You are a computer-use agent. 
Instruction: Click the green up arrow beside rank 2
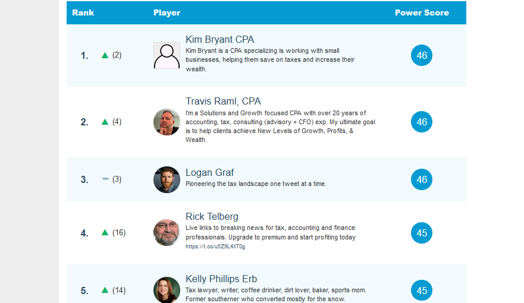(105, 122)
